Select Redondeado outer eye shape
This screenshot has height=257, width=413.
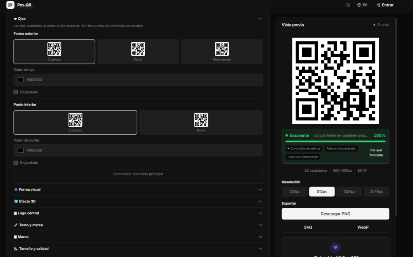pyautogui.click(x=222, y=52)
